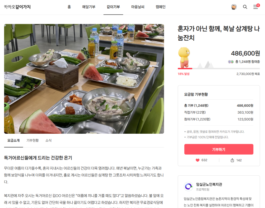The width and height of the screenshot is (265, 208).
Task: Click the heart like icon
Action: pos(197,160)
